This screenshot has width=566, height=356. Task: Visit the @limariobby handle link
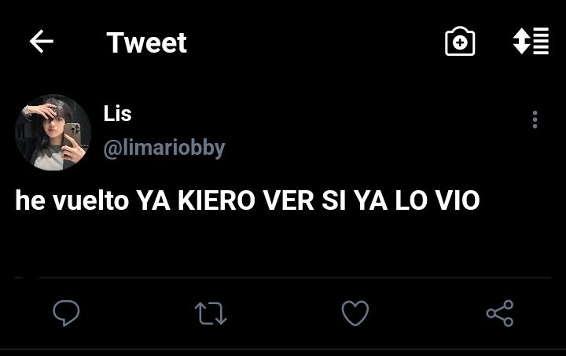pyautogui.click(x=164, y=148)
